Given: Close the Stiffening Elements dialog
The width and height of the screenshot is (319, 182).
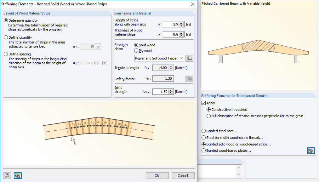Looking at the screenshot, I should point(193,4).
